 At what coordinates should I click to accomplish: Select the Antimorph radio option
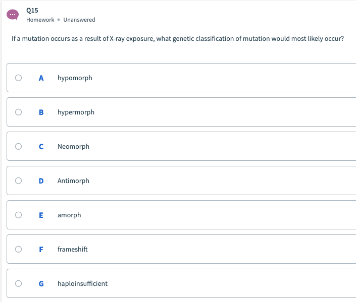pos(19,181)
